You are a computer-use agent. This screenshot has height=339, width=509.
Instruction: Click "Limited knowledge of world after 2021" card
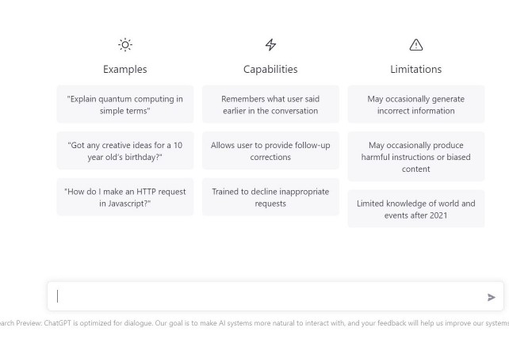pos(415,209)
